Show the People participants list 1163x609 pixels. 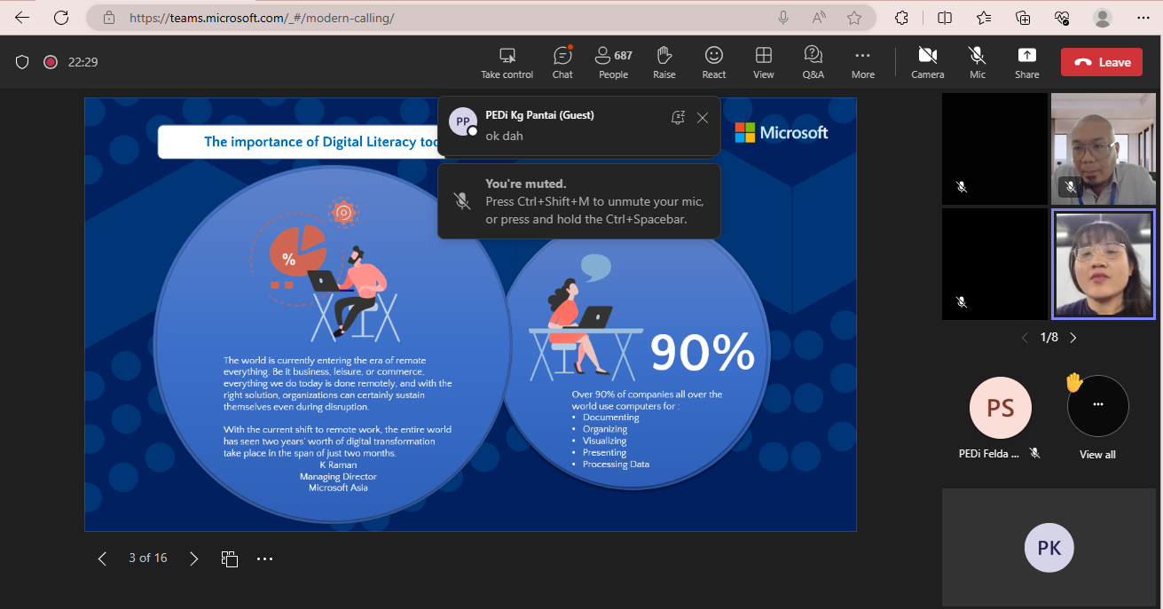(x=613, y=62)
